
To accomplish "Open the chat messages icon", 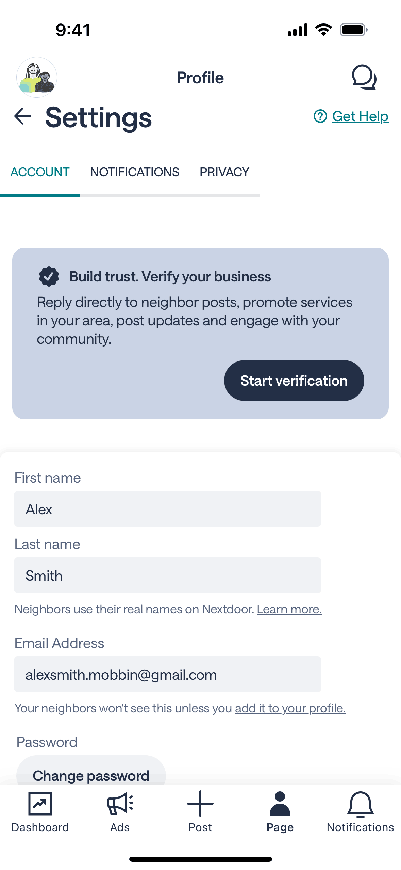I will click(x=364, y=77).
